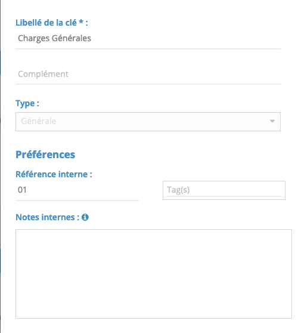
Task: Select the Tag(s) input box
Action: click(224, 190)
